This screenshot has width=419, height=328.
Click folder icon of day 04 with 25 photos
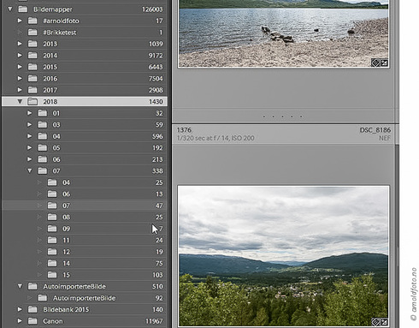52,182
